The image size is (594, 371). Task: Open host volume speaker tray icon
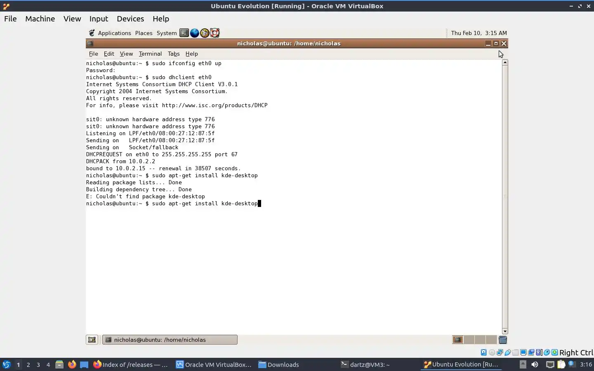point(535,364)
